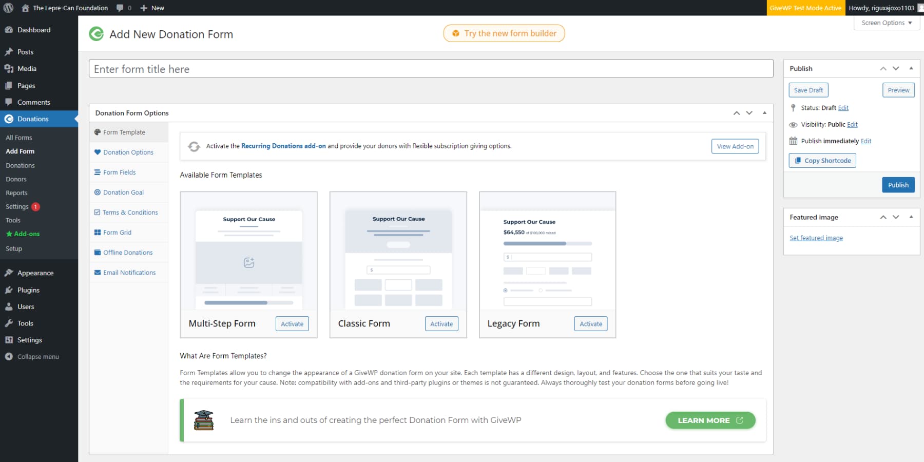Image resolution: width=924 pixels, height=462 pixels.
Task: Open the Donation Goal settings
Action: [x=123, y=192]
